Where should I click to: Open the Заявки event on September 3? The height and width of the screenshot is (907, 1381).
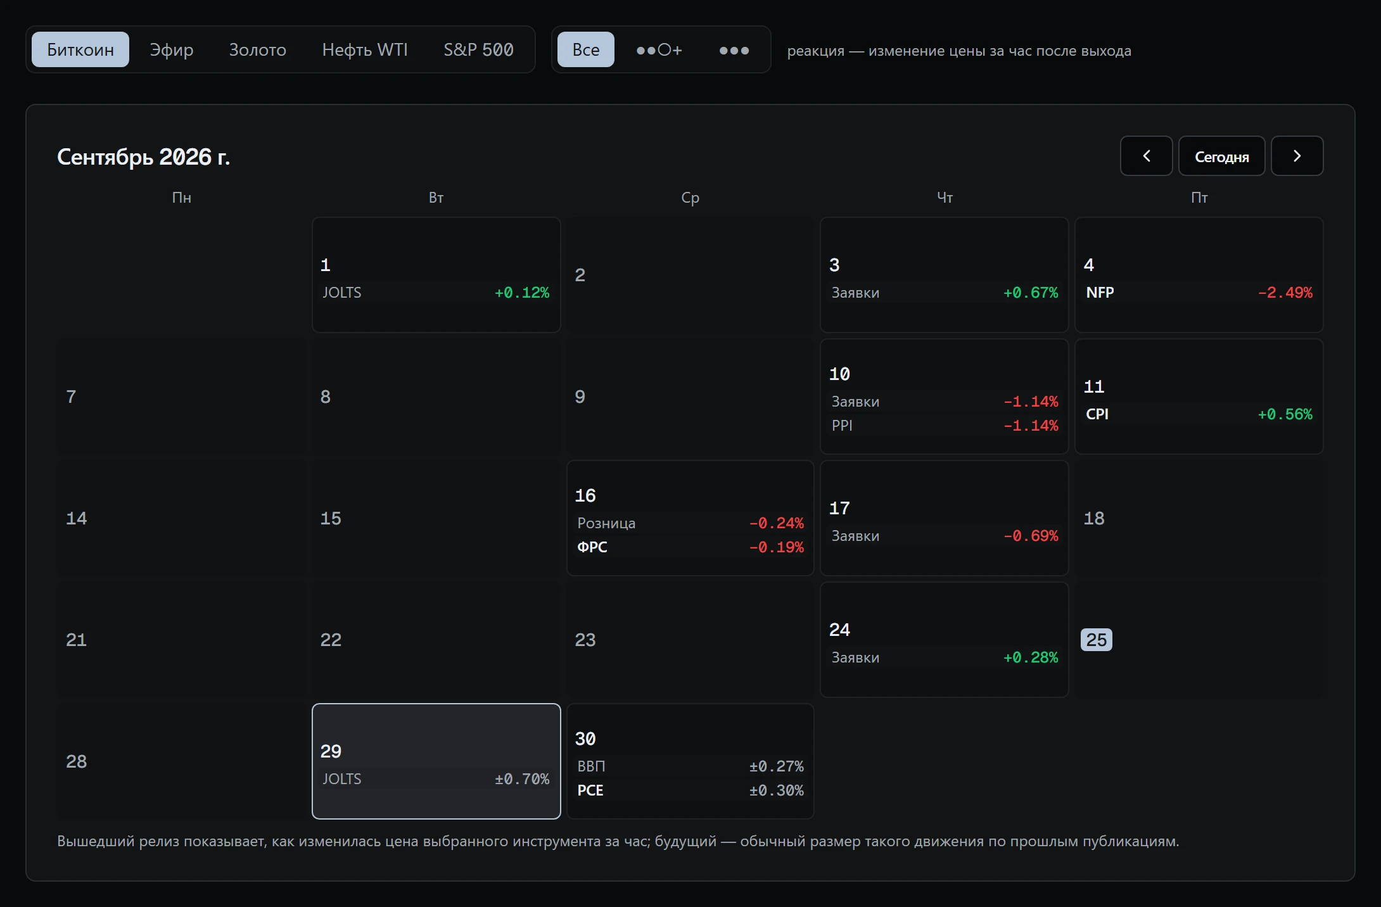[x=945, y=293]
